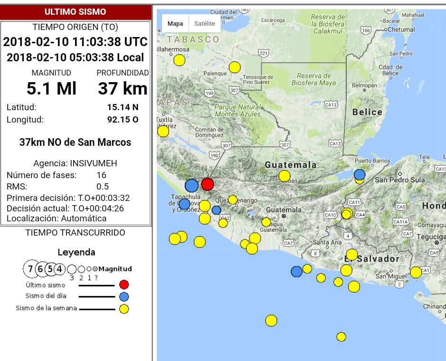Select the southernmost yellow marker in the ocean
446x361 pixels.
341,337
